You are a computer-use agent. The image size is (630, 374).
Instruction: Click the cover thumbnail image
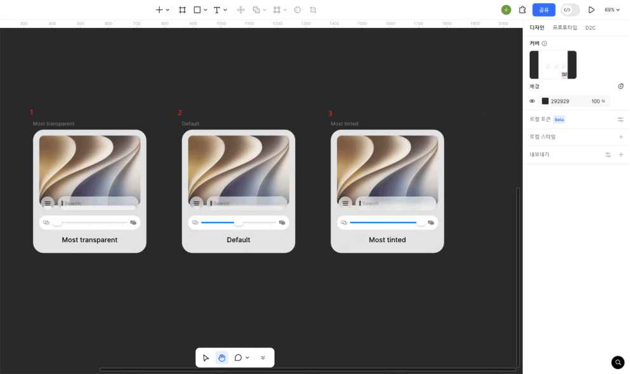click(x=553, y=65)
